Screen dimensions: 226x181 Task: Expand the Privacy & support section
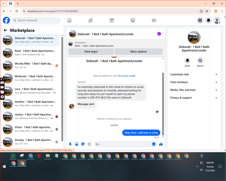coord(194,98)
